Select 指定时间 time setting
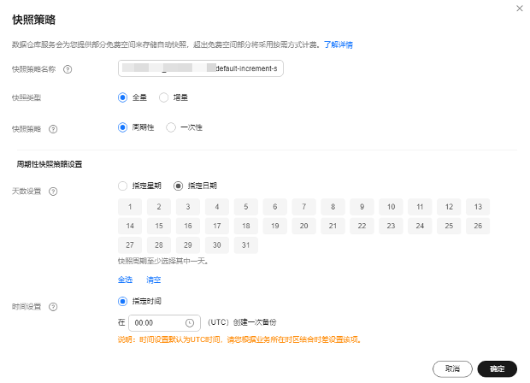Viewport: 530px width, 383px height. click(x=123, y=301)
